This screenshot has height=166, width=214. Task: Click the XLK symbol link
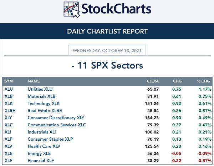(x=9, y=104)
